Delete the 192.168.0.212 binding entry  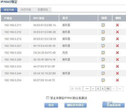point(117,32)
